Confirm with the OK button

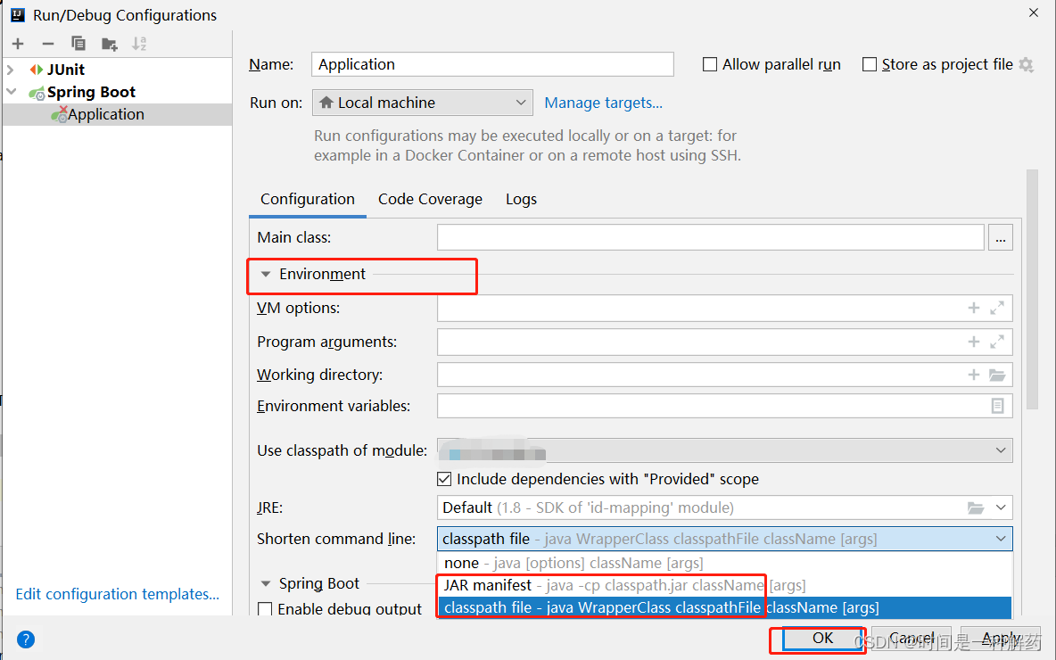coord(823,639)
